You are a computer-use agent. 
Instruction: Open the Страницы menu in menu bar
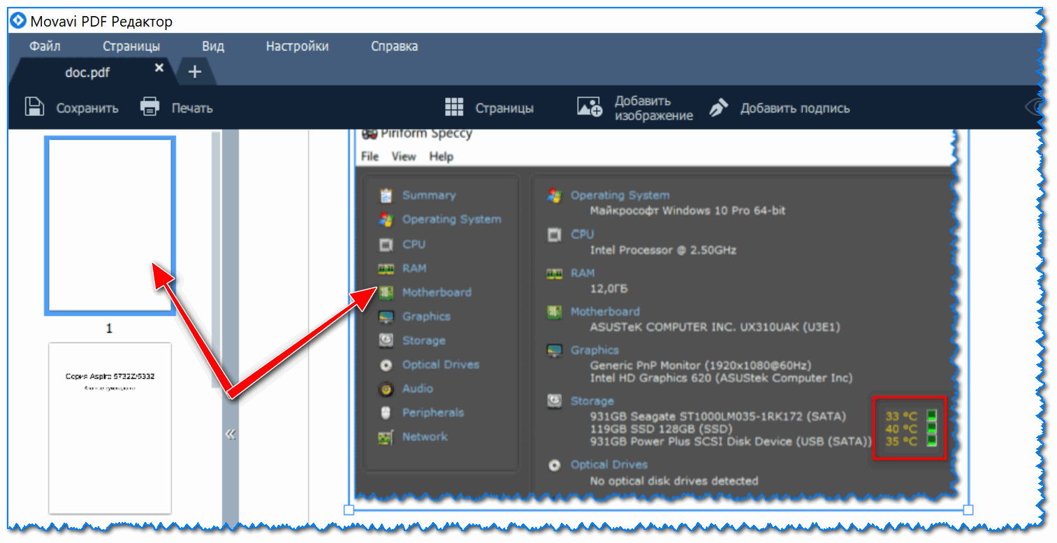[x=131, y=47]
